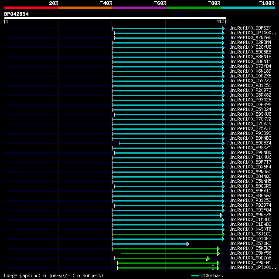Select the UniRef100_C1EAD2 hit name
This screenshot has width=279, height=279.
coord(250,224)
